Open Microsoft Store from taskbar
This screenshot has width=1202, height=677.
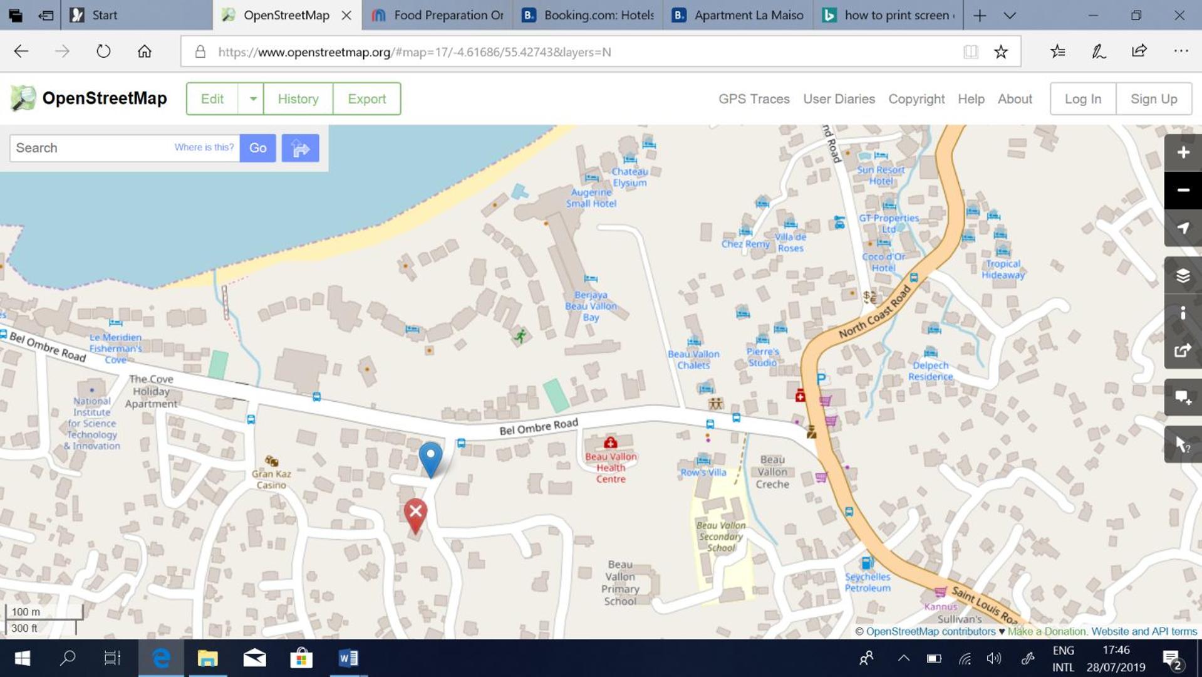tap(301, 658)
